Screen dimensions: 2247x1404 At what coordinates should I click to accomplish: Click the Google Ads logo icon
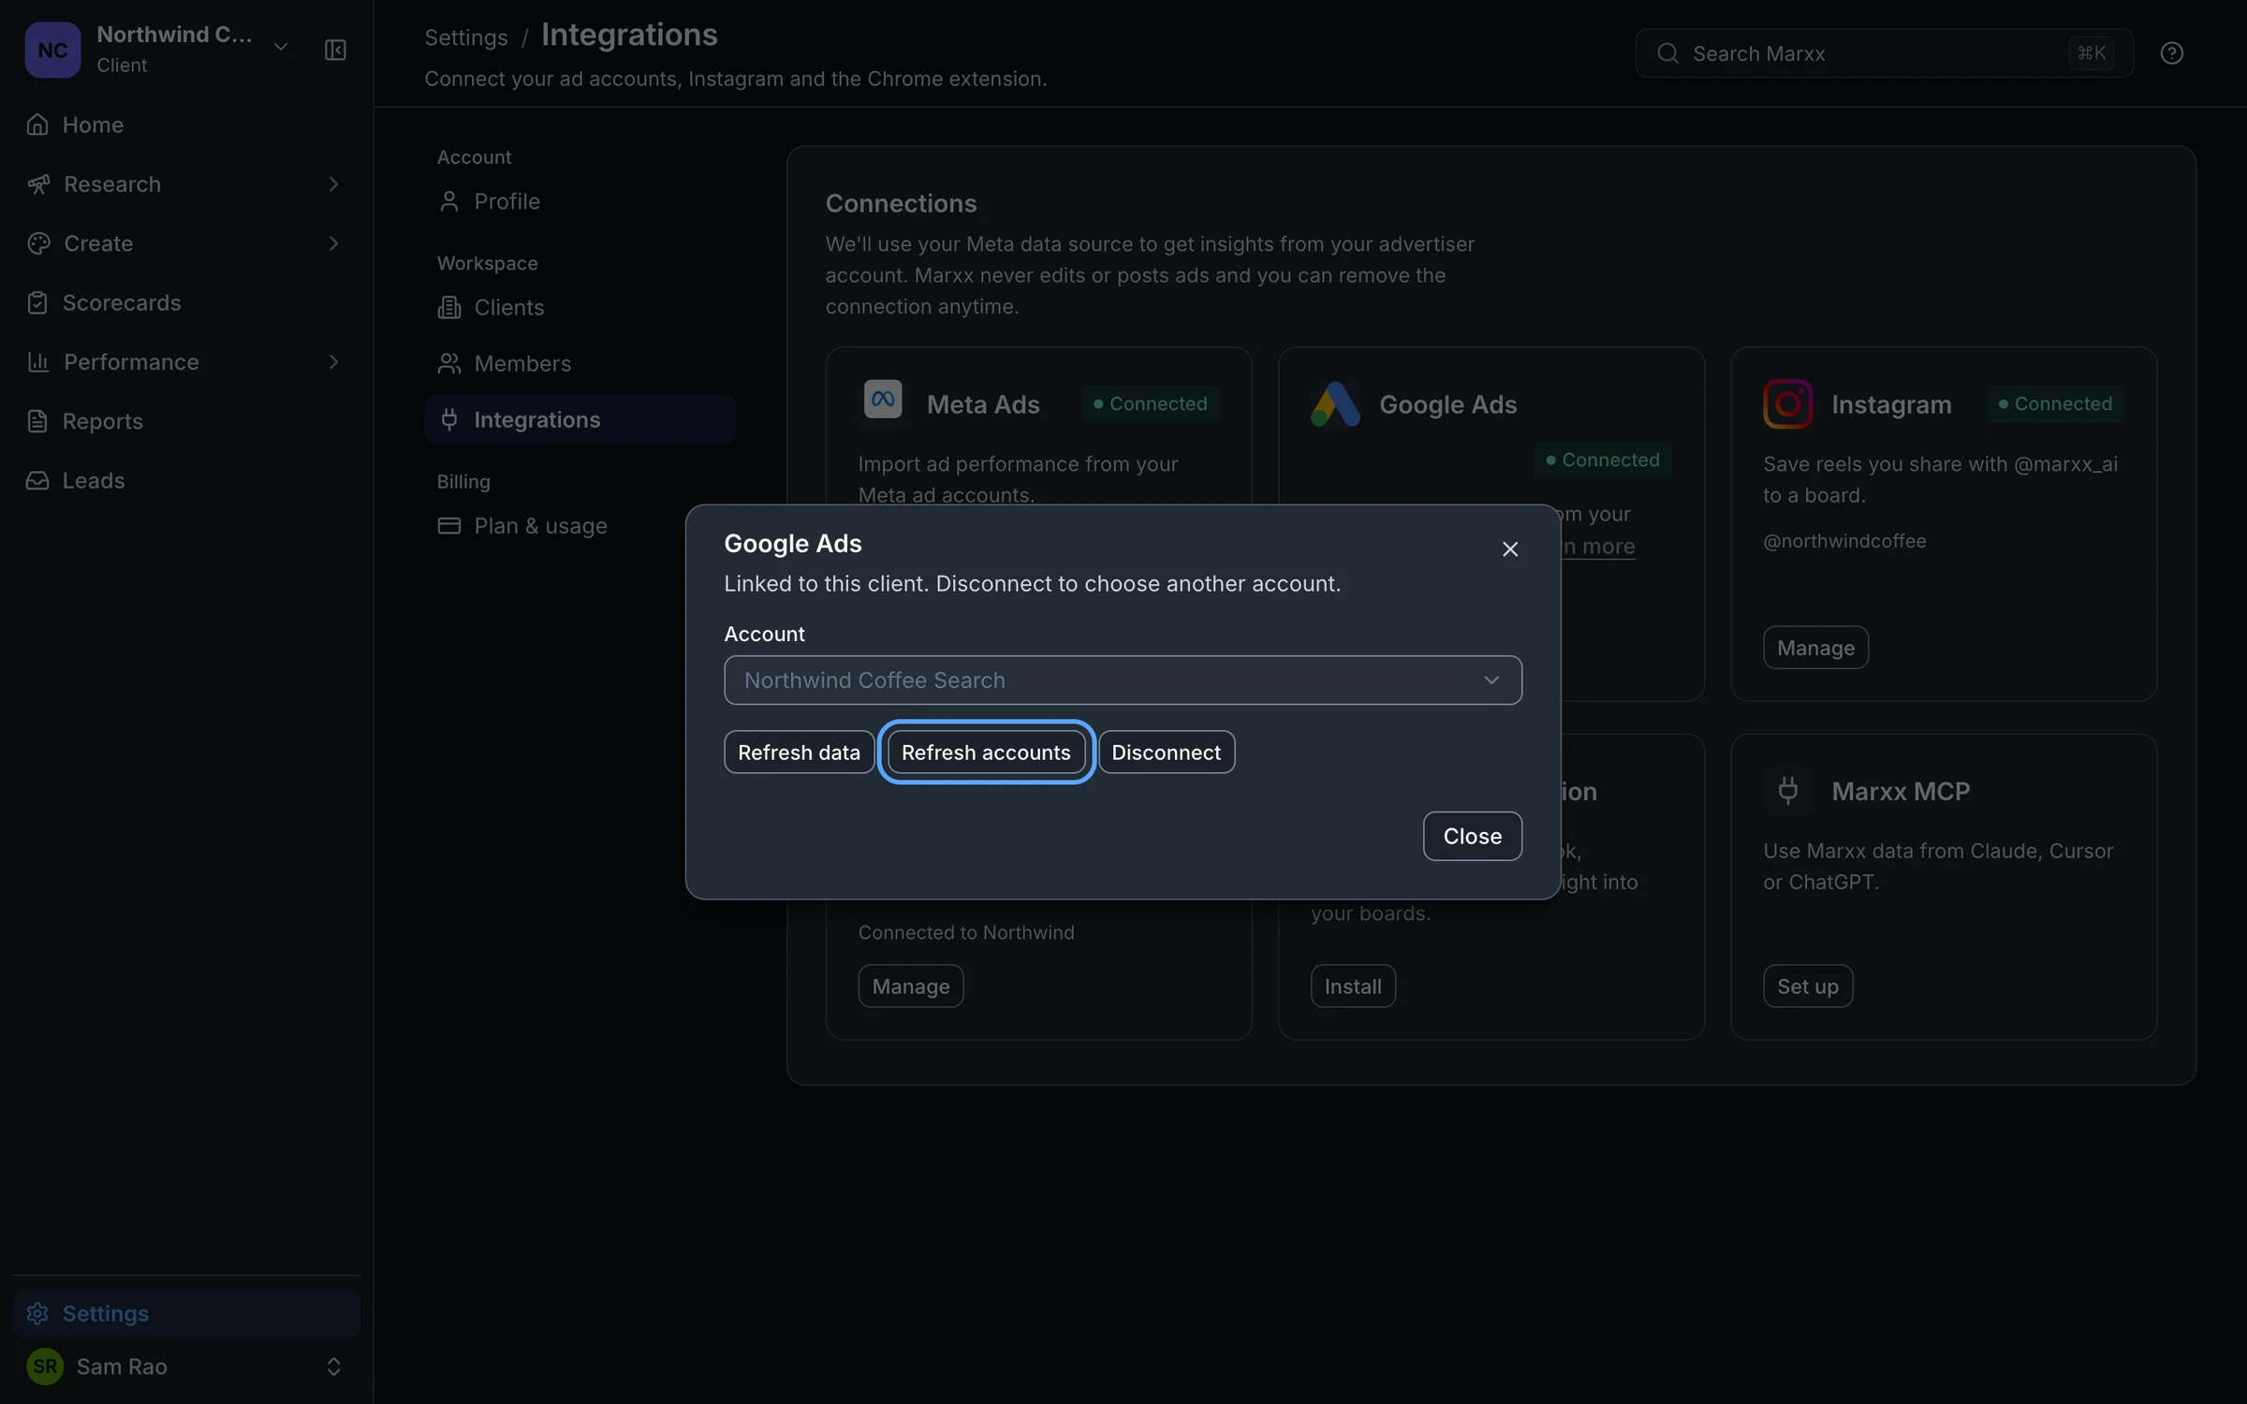click(1335, 403)
